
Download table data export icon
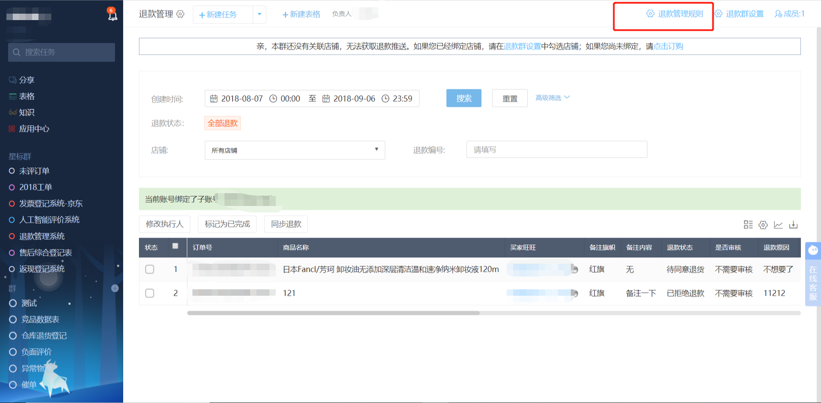tap(793, 225)
